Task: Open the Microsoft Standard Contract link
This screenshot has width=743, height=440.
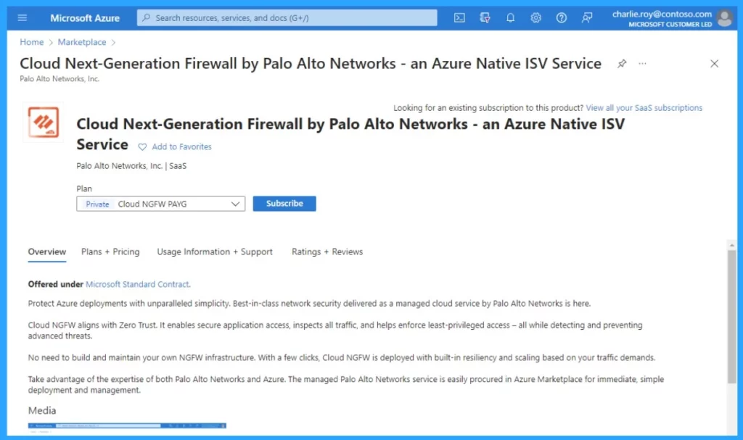Action: tap(137, 284)
